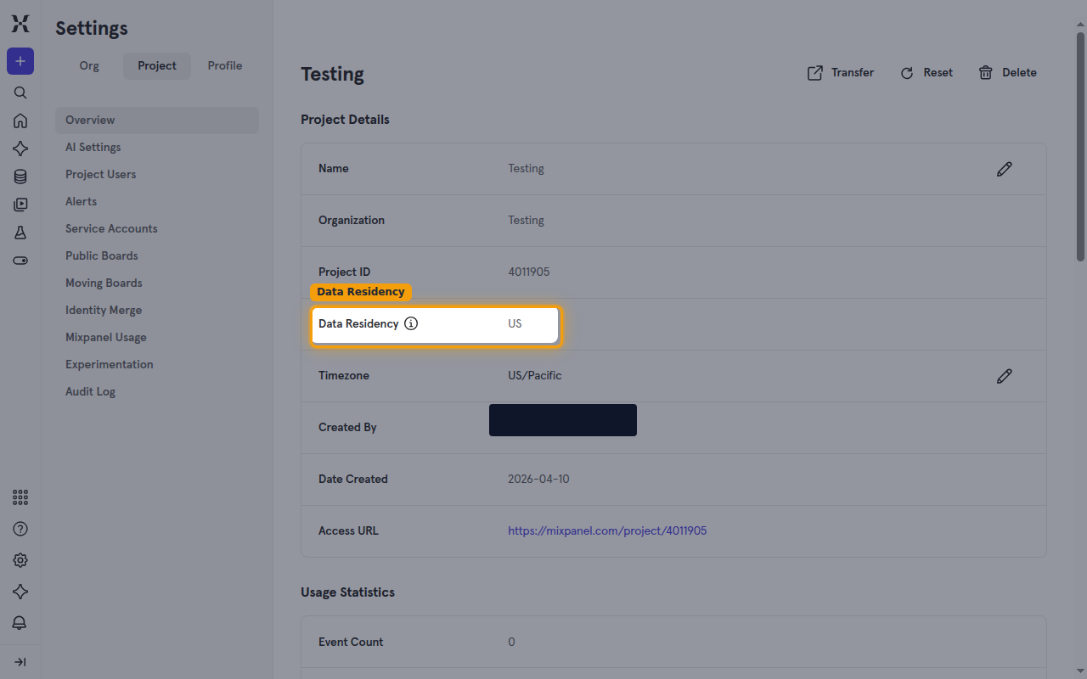This screenshot has height=679, width=1087.
Task: Open the pill-shaped toggle icon in the sidebar
Action: 20,261
